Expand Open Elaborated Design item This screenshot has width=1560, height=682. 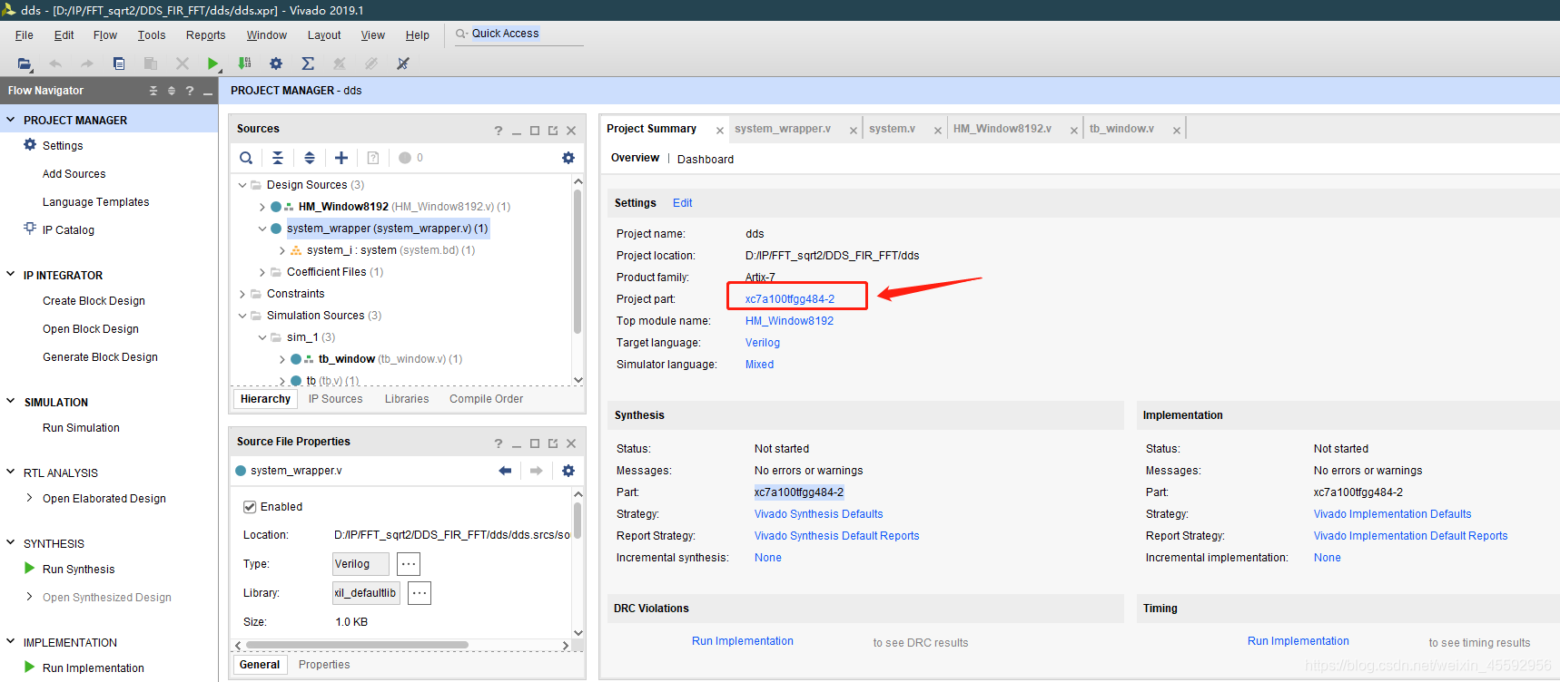(x=30, y=498)
